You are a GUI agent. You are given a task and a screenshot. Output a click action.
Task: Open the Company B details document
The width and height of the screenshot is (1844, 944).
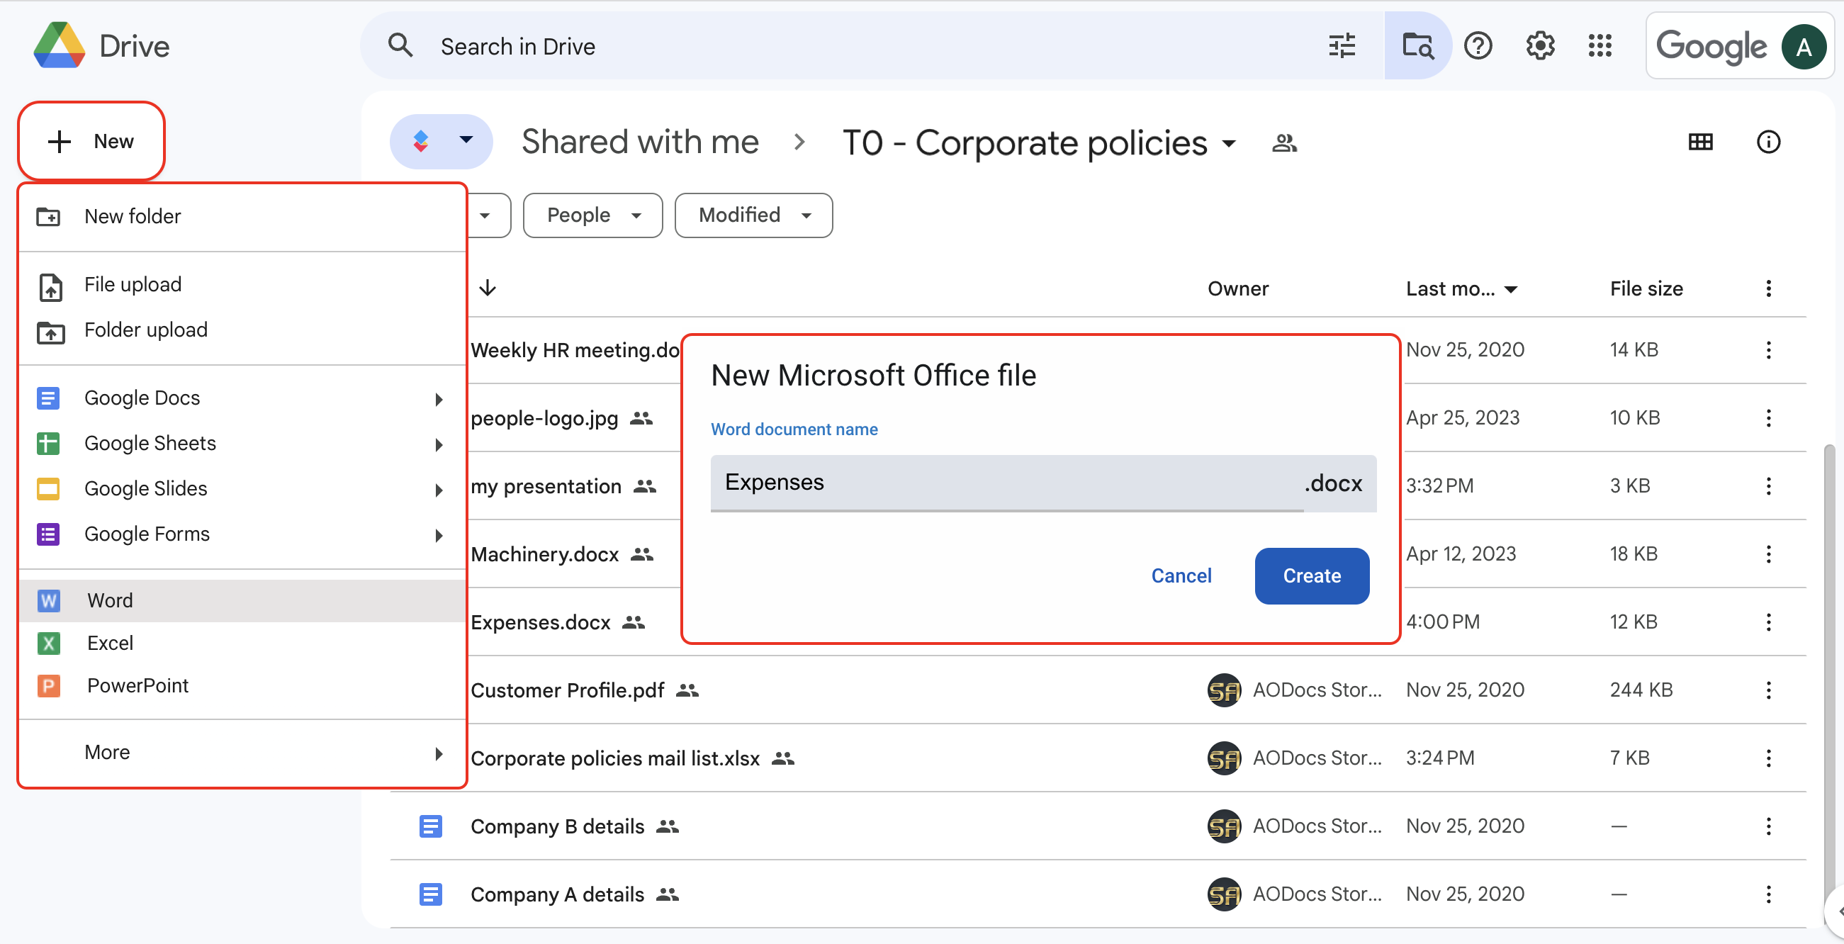pos(557,826)
